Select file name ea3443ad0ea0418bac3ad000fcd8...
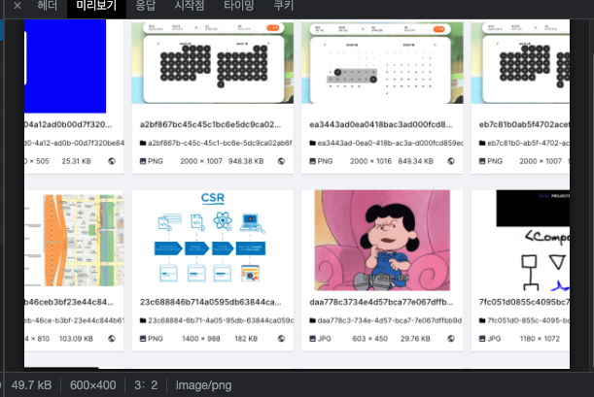 (381, 124)
